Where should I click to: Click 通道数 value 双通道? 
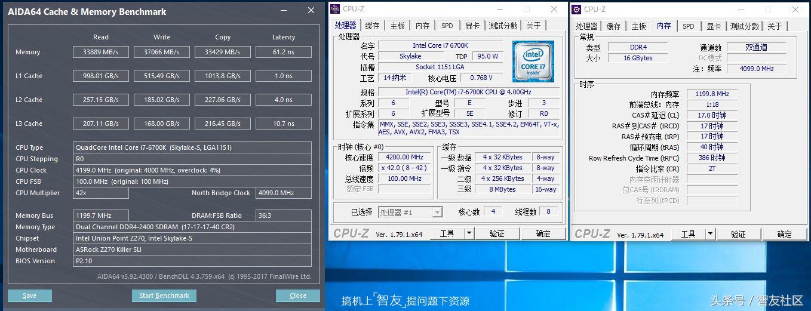coord(757,47)
